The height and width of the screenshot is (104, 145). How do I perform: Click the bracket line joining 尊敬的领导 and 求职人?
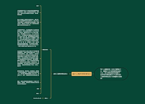pos(51,74)
